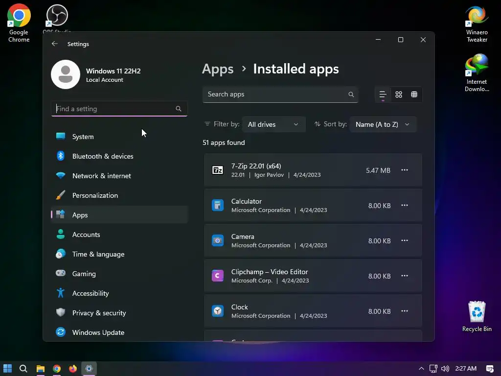Click the Apps breadcrumb link
The width and height of the screenshot is (501, 376).
(218, 69)
